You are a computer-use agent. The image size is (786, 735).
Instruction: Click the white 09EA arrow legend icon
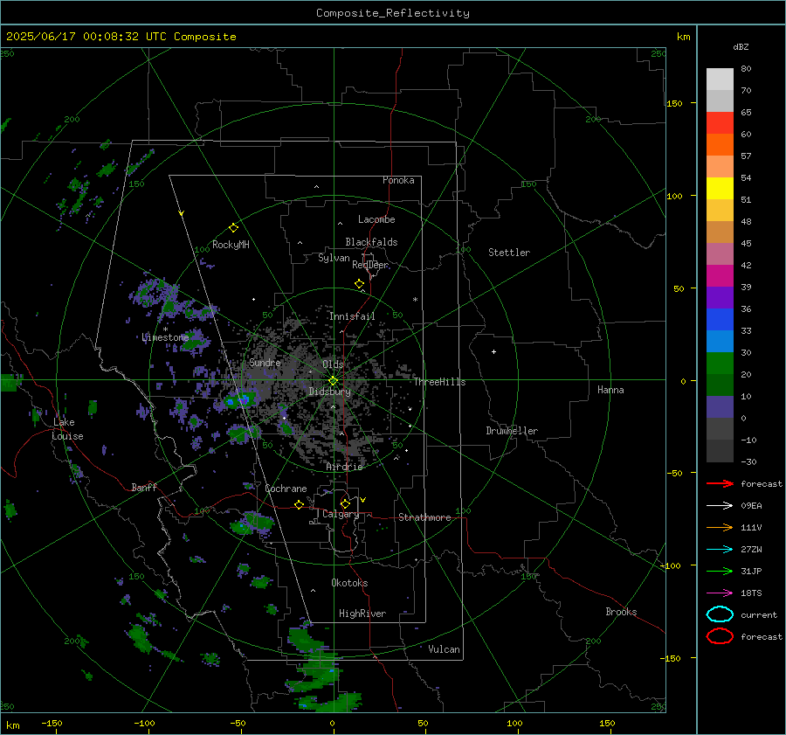[720, 505]
